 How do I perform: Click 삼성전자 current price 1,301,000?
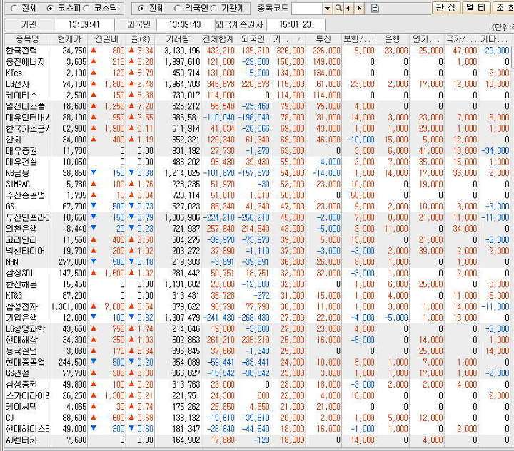tap(69, 306)
